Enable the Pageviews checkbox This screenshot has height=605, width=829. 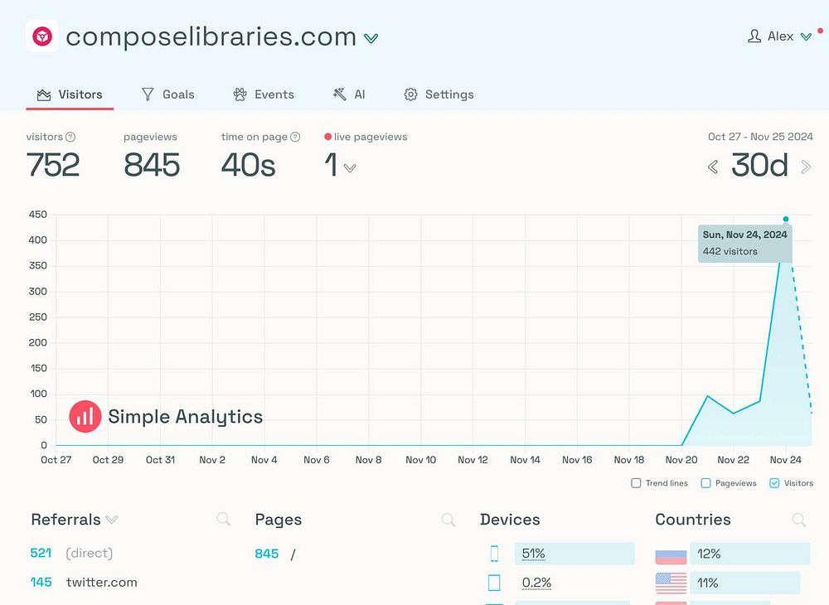[x=705, y=483]
